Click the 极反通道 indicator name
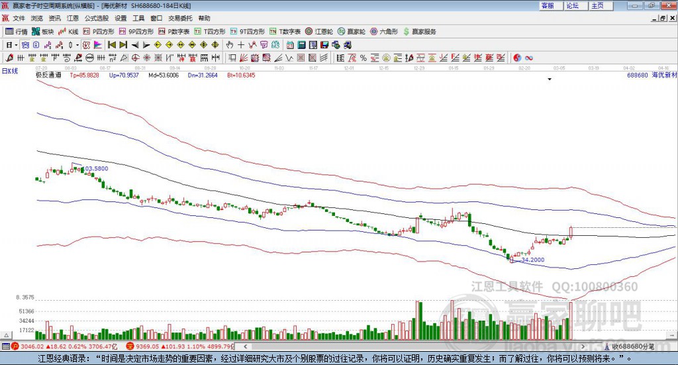The height and width of the screenshot is (365, 678). point(48,75)
